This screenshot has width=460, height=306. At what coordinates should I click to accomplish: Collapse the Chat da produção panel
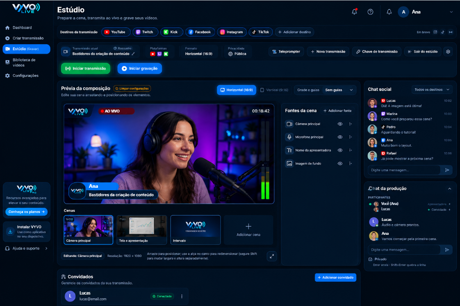tap(449, 189)
